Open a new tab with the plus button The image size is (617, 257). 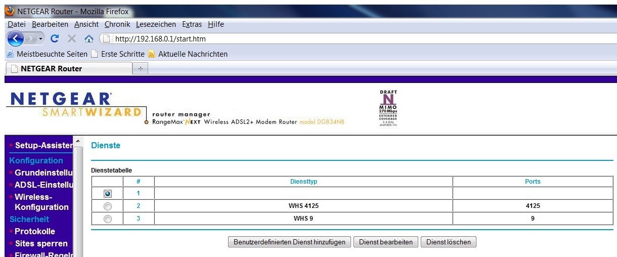click(x=140, y=69)
